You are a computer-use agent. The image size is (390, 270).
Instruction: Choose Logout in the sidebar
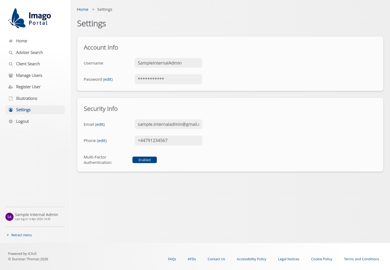[x=35, y=121]
